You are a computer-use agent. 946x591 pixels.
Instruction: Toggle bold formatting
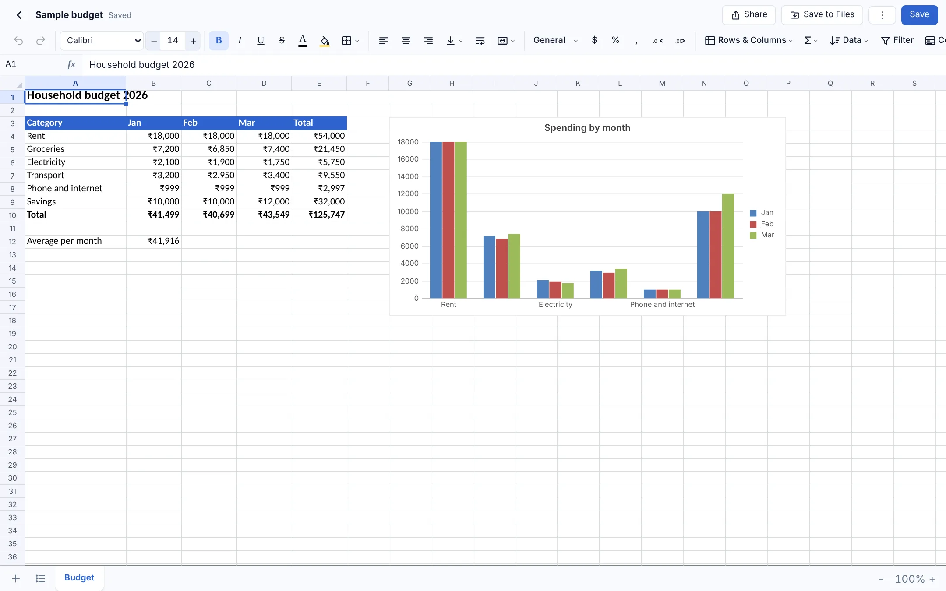pyautogui.click(x=219, y=41)
